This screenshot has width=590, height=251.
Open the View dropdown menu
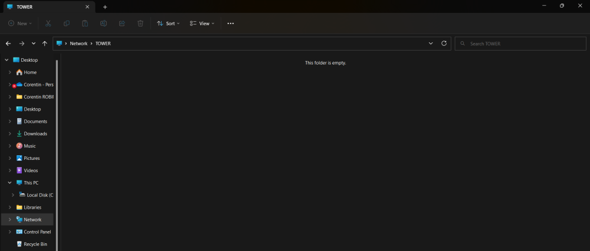202,24
